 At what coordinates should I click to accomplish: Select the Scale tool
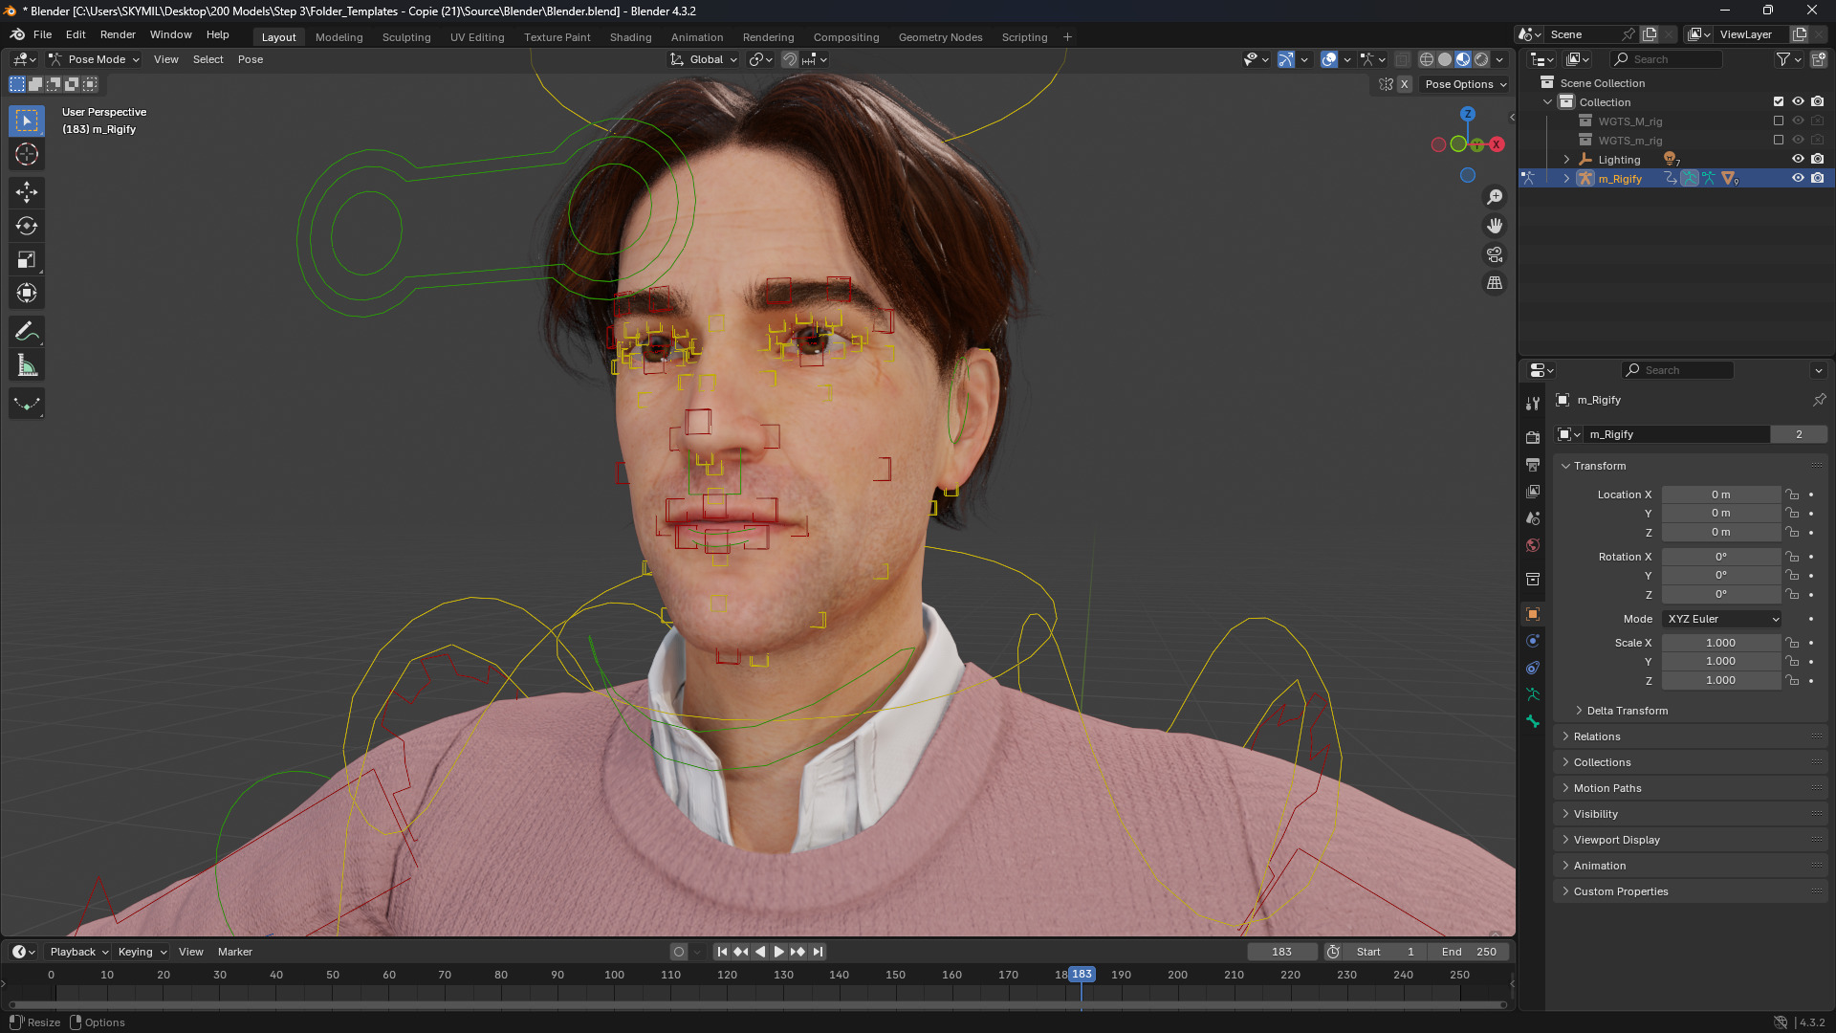tap(27, 259)
